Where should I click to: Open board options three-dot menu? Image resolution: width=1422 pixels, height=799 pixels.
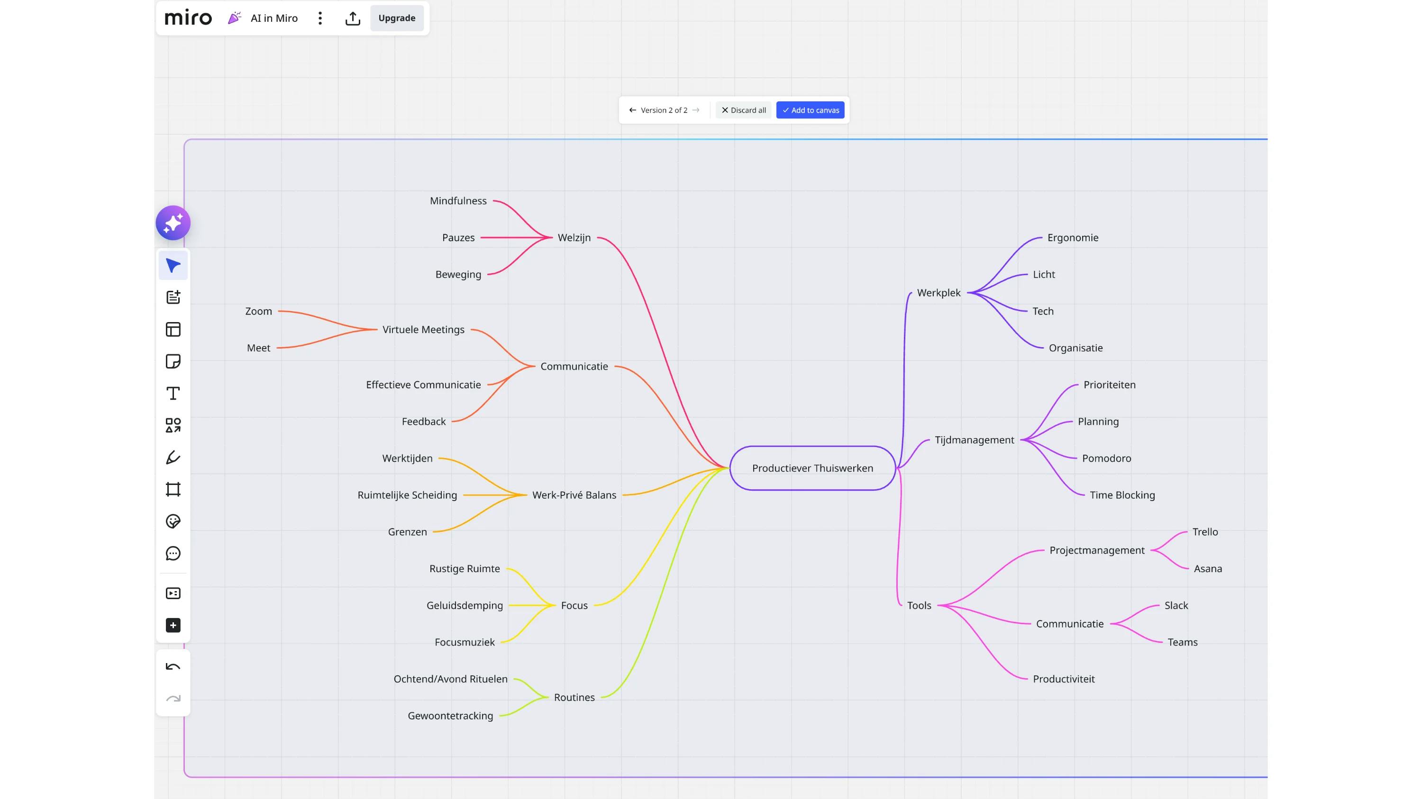[x=320, y=18]
